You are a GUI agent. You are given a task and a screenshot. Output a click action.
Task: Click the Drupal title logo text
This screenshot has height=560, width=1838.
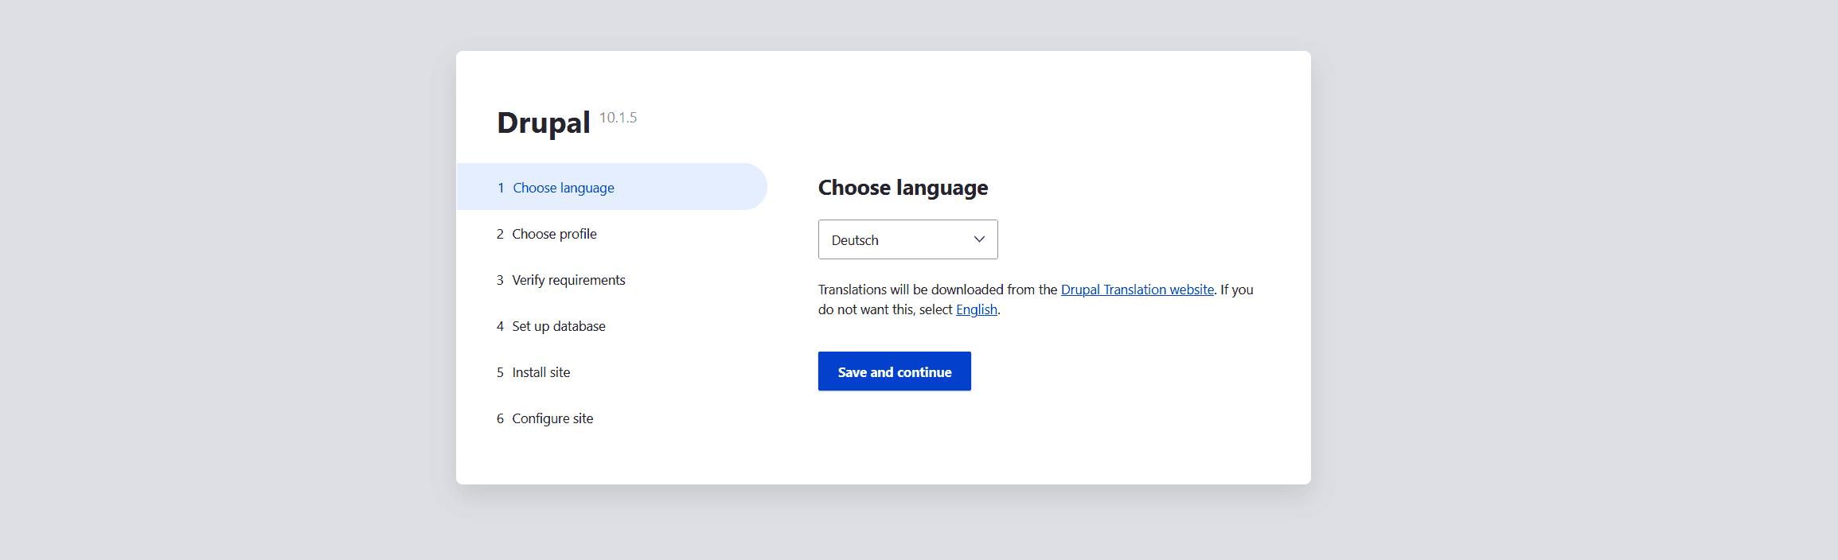pos(544,122)
